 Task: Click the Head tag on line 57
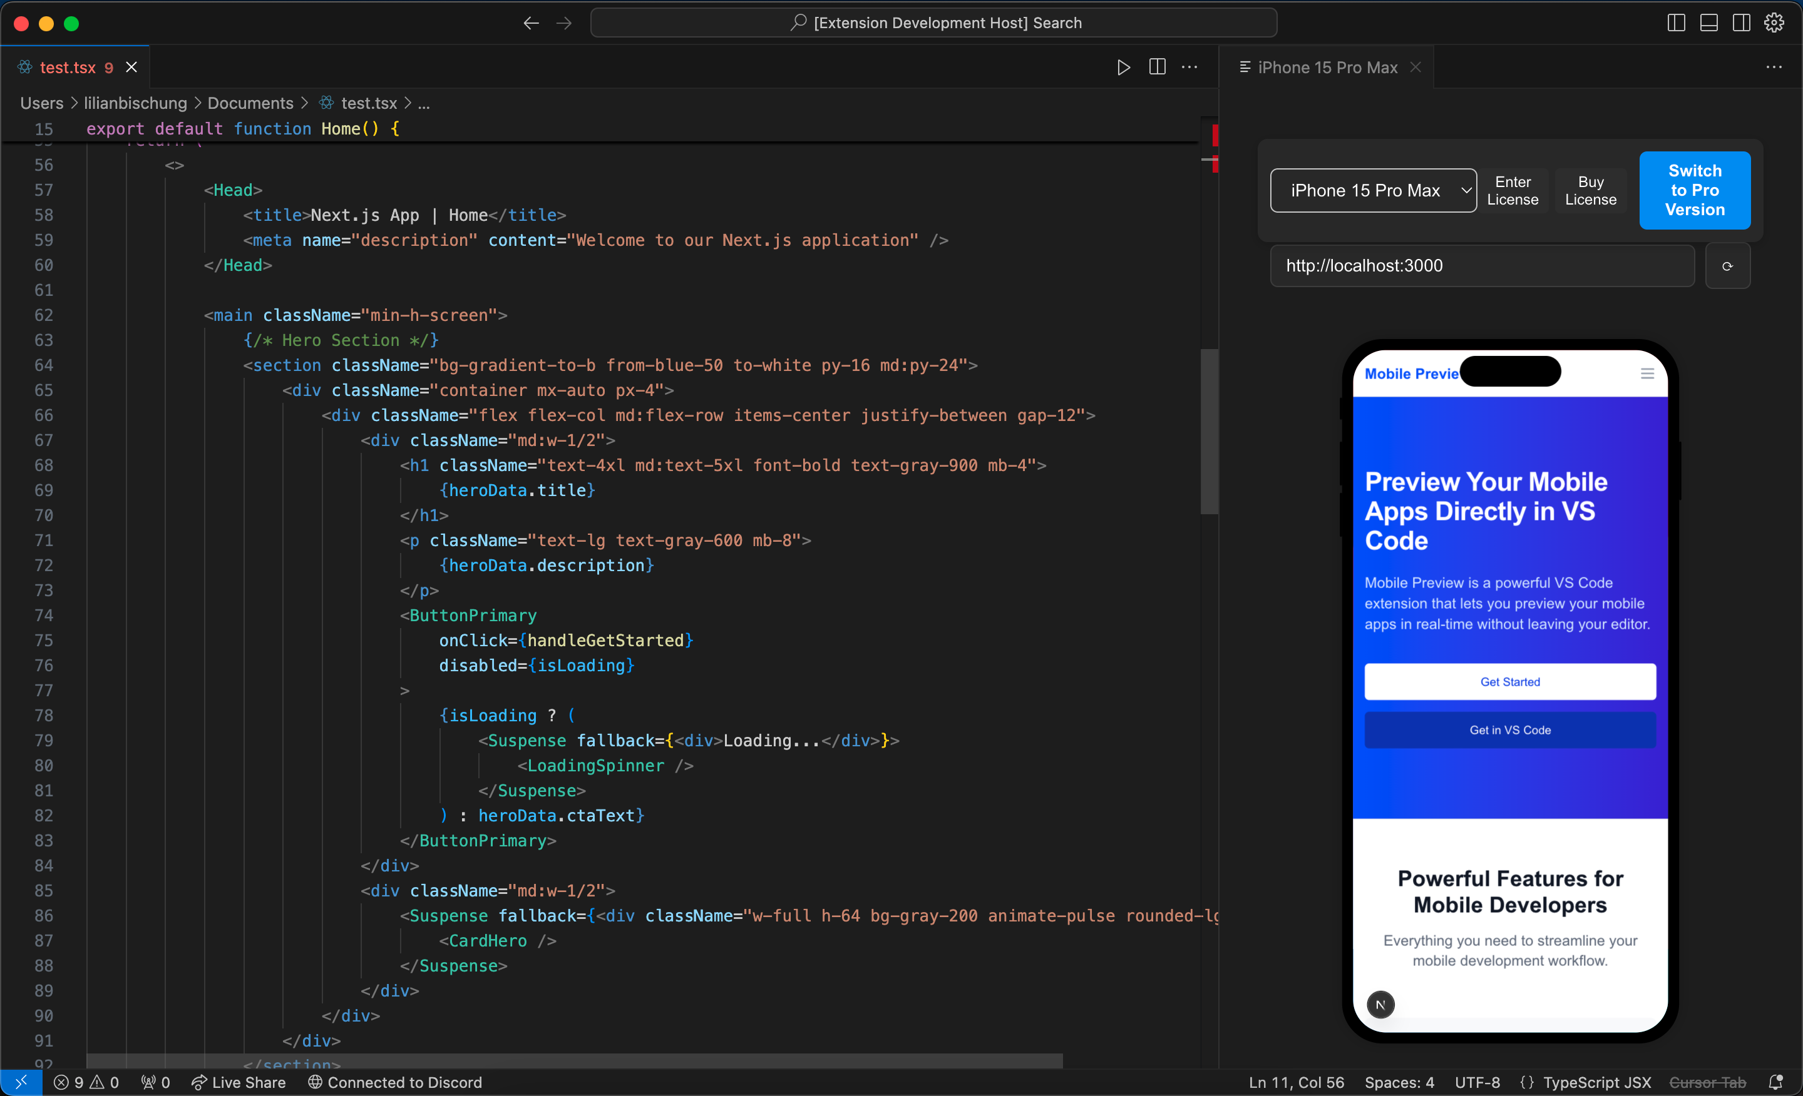(233, 190)
